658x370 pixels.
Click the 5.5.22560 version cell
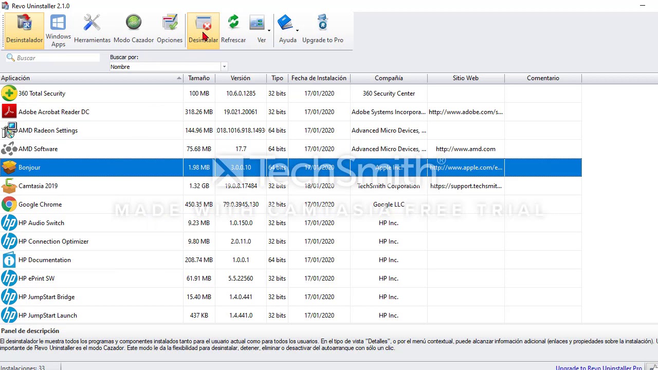coord(241,279)
